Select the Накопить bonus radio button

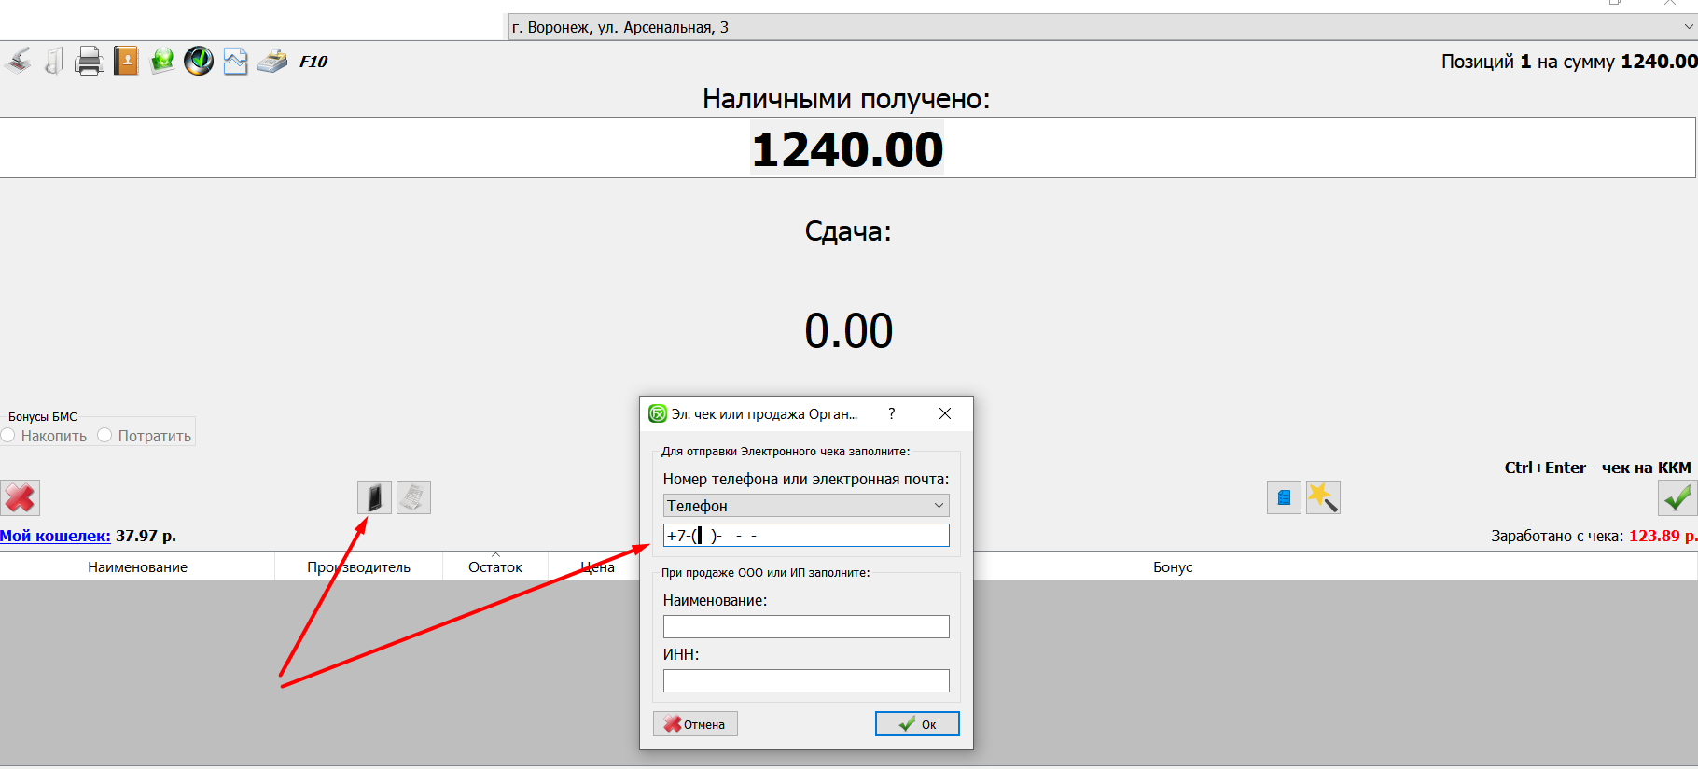8,436
